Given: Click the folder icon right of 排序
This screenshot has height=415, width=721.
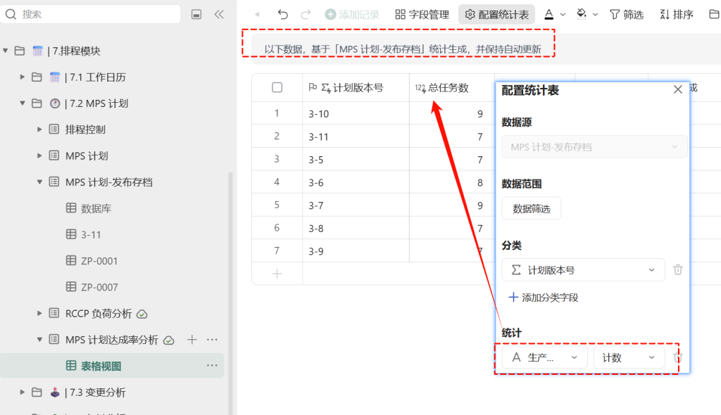Looking at the screenshot, I should point(714,15).
